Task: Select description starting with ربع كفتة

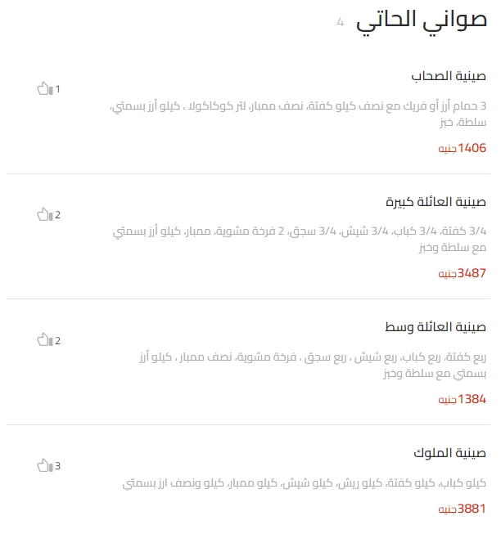Action: point(313,365)
